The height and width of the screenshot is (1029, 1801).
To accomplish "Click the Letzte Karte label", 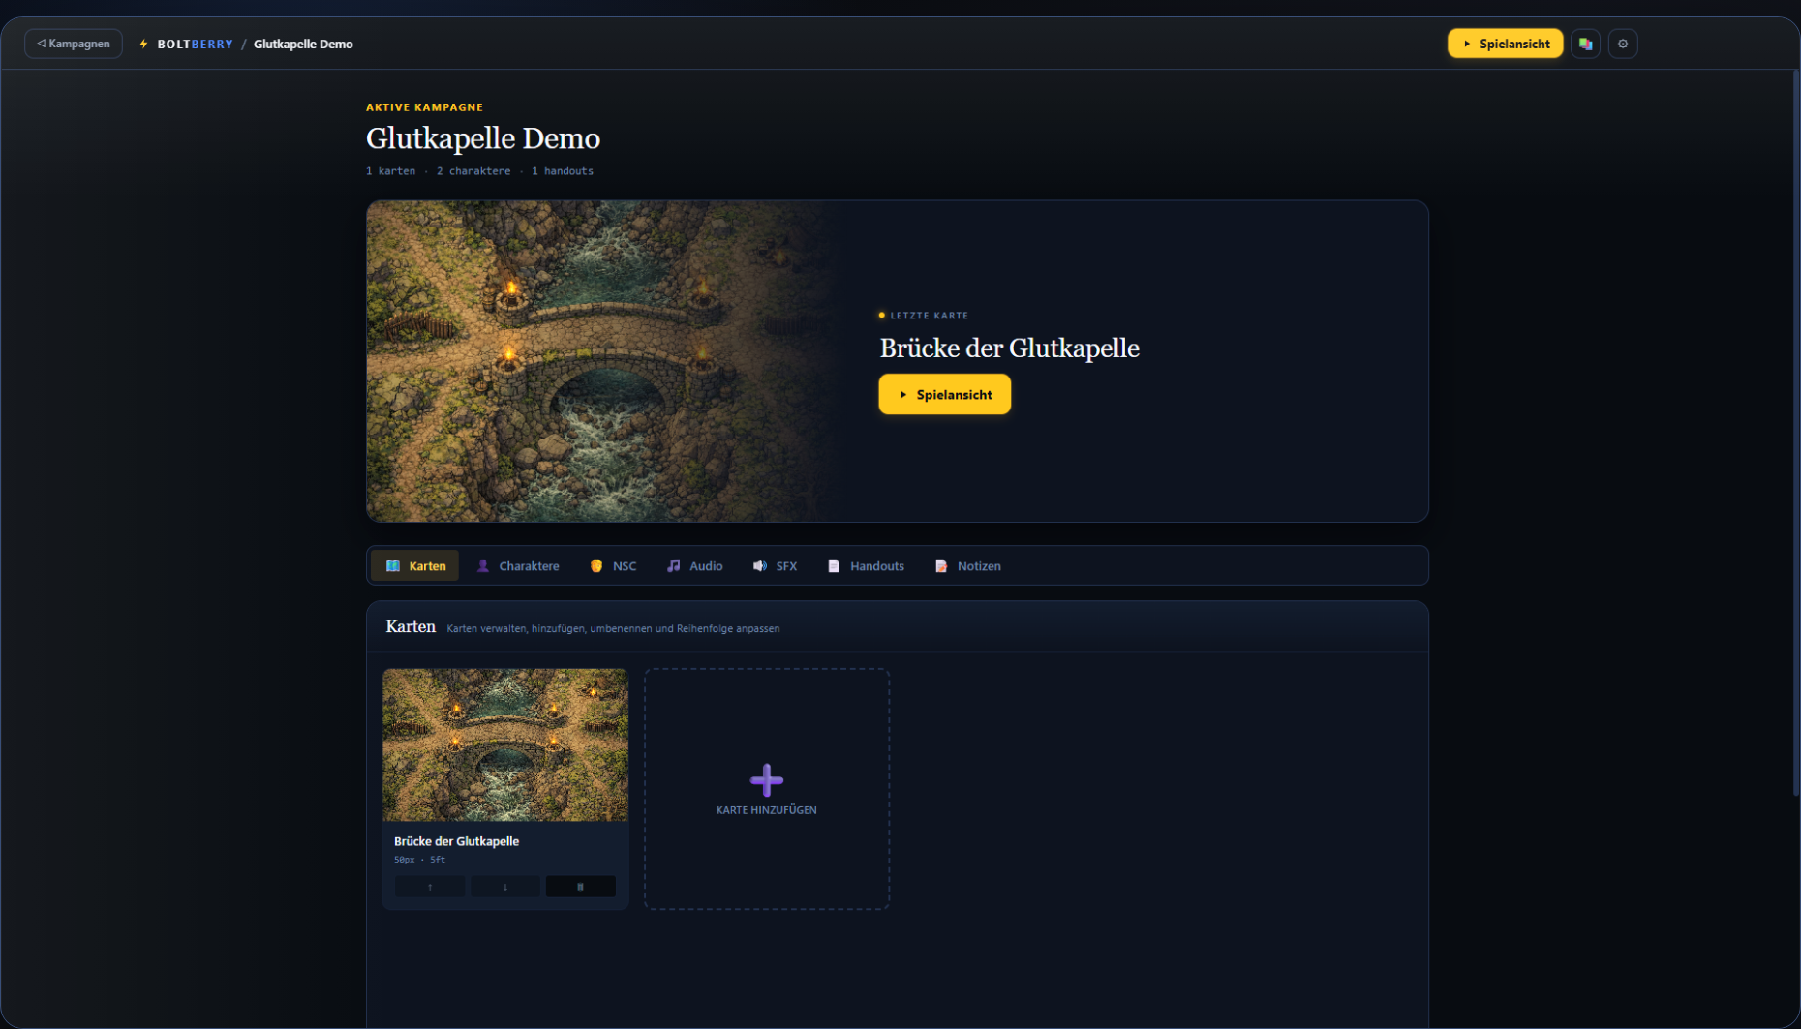I will tap(930, 316).
